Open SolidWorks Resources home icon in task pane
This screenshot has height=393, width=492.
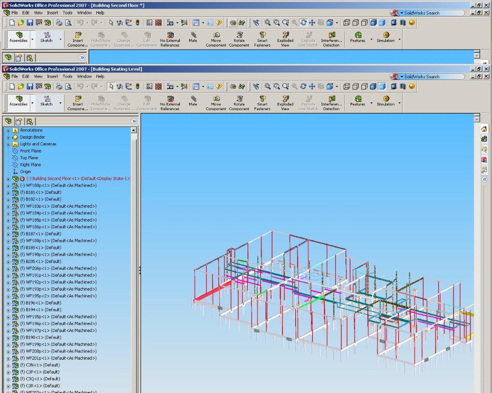(x=484, y=129)
